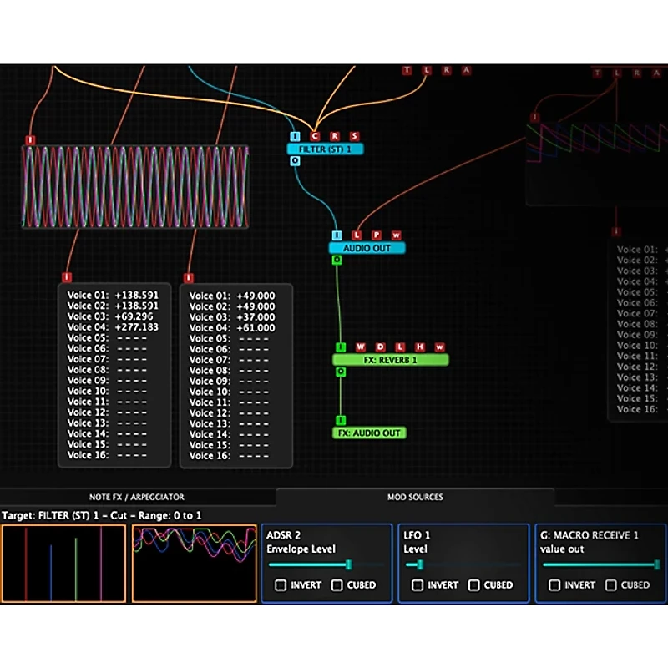Select the orange-outlined modulation waveform thumbnail
Image resolution: width=668 pixels, height=668 pixels.
point(194,563)
